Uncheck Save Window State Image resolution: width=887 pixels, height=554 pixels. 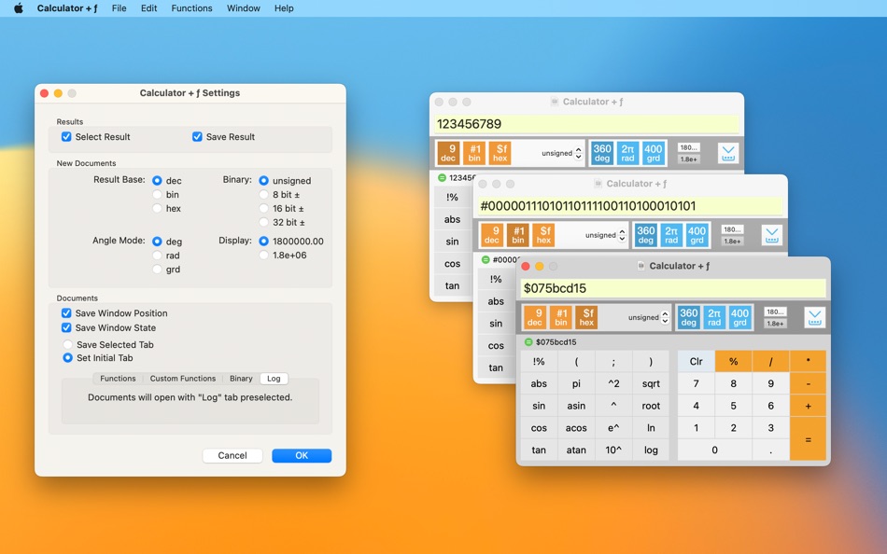(66, 328)
